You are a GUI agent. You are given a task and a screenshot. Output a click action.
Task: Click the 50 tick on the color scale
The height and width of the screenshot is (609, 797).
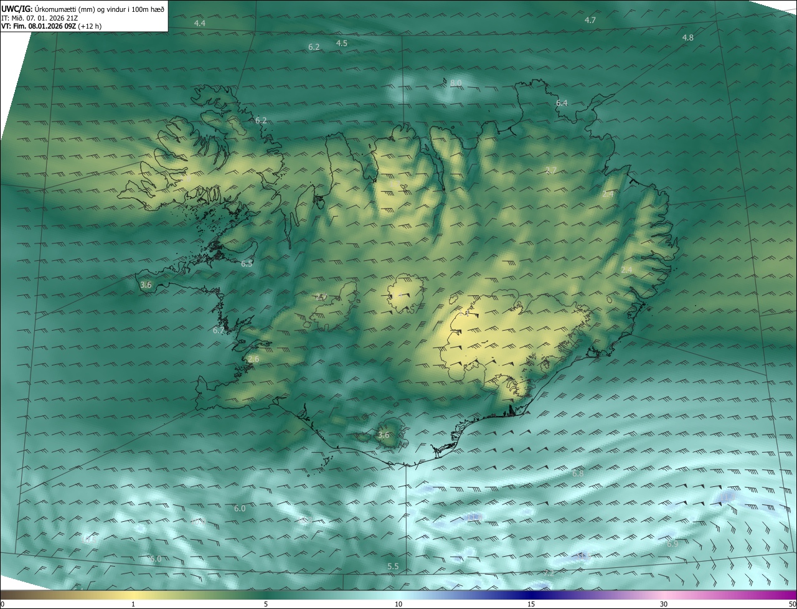(x=792, y=604)
